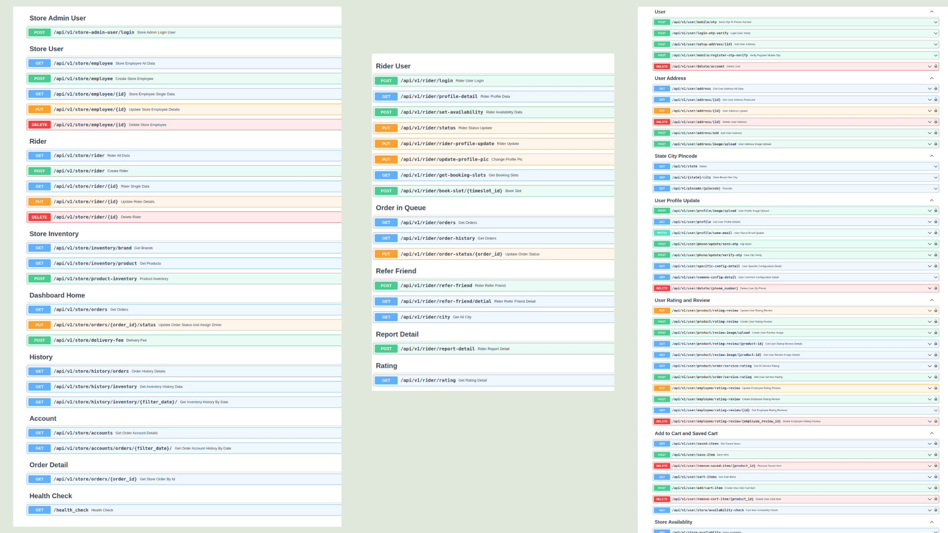Viewport: 948px width, 533px height.
Task: Open the Refer Friend section heading
Action: (396, 271)
